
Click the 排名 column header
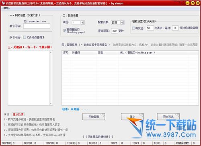pyautogui.click(x=108, y=53)
